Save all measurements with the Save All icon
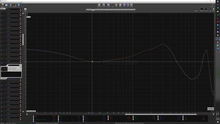The width and height of the screenshot is (220, 124). click(10, 6)
